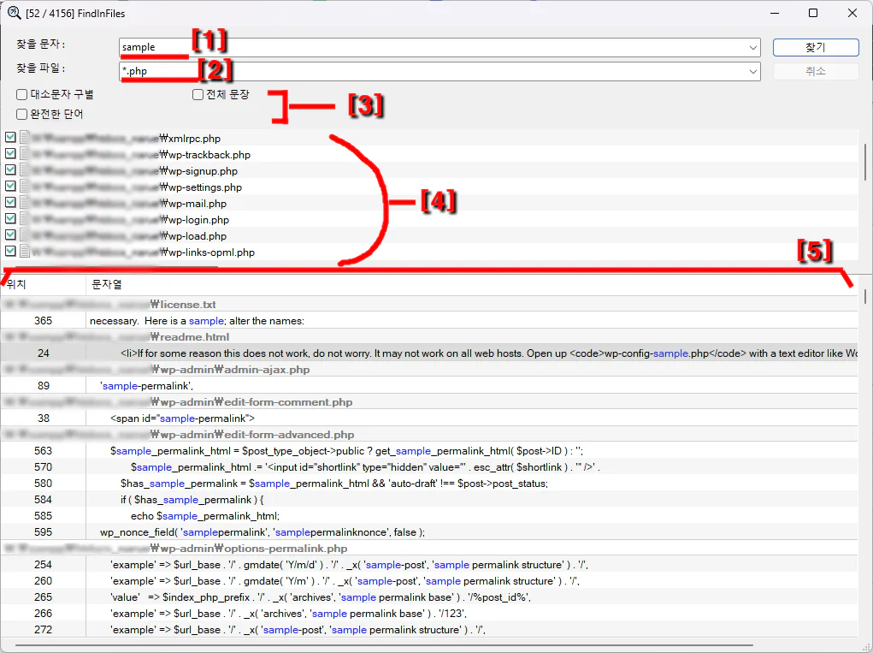
Task: Enable the 완전한 단어 checkbox
Action: coord(21,114)
